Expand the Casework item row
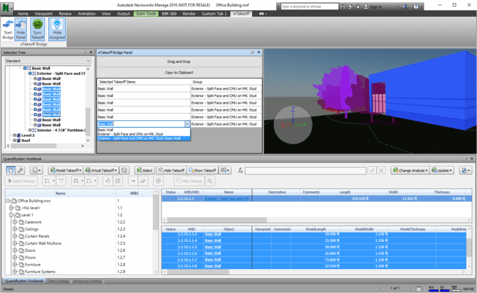This screenshot has width=477, height=293. point(14,222)
